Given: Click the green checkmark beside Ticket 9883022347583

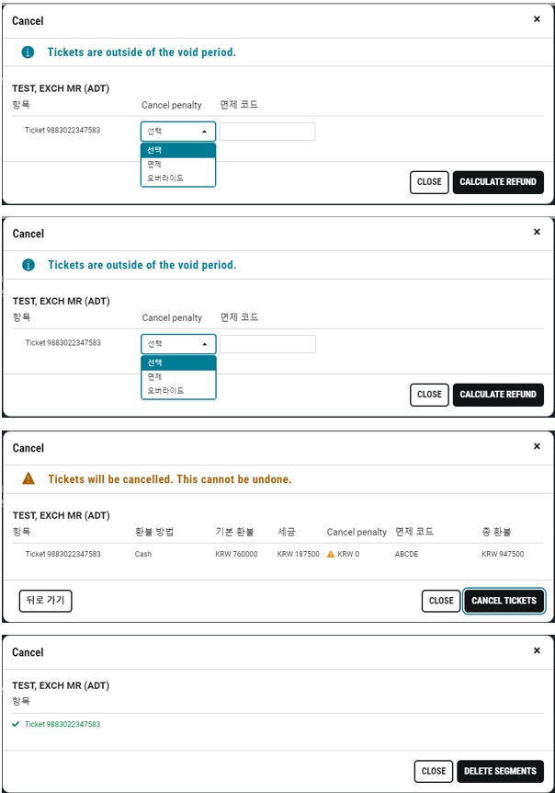Looking at the screenshot, I should (x=16, y=724).
